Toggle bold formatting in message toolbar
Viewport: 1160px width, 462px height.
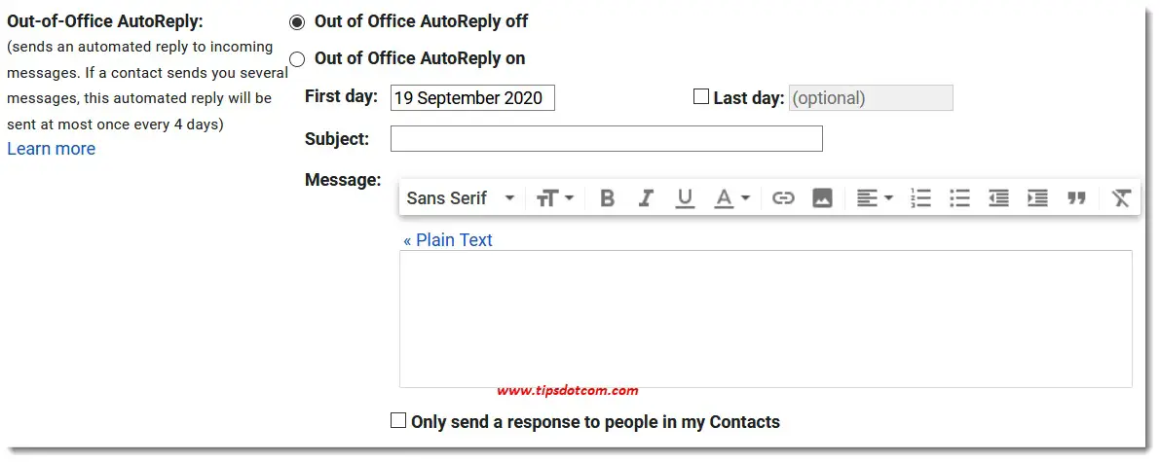(x=608, y=198)
